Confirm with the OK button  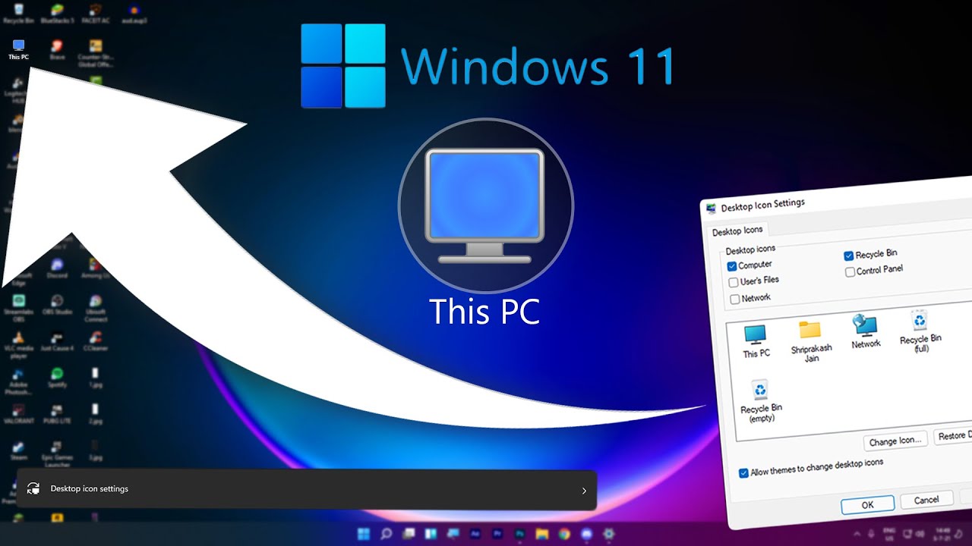[867, 504]
